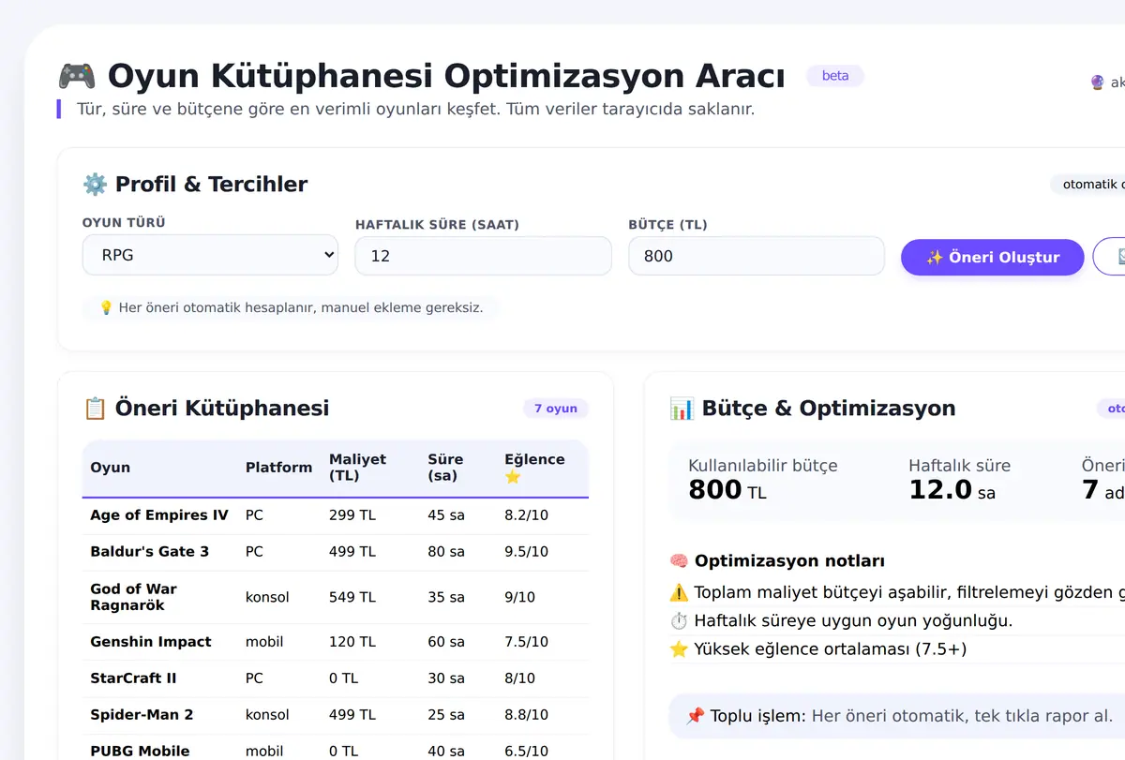Viewport: 1125px width, 760px height.
Task: Click the 7 oyun badge
Action: tap(556, 409)
